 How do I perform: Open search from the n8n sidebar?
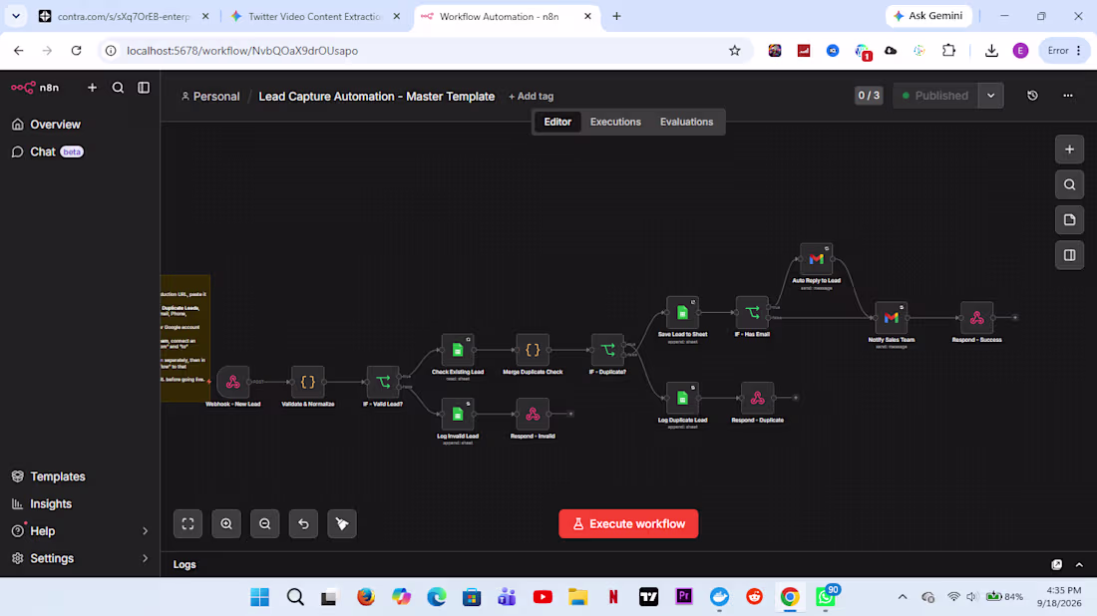(119, 88)
